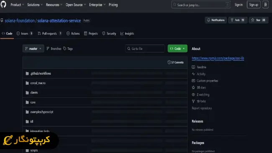Switch to the Code tab
272x153 pixels.
click(7, 34)
